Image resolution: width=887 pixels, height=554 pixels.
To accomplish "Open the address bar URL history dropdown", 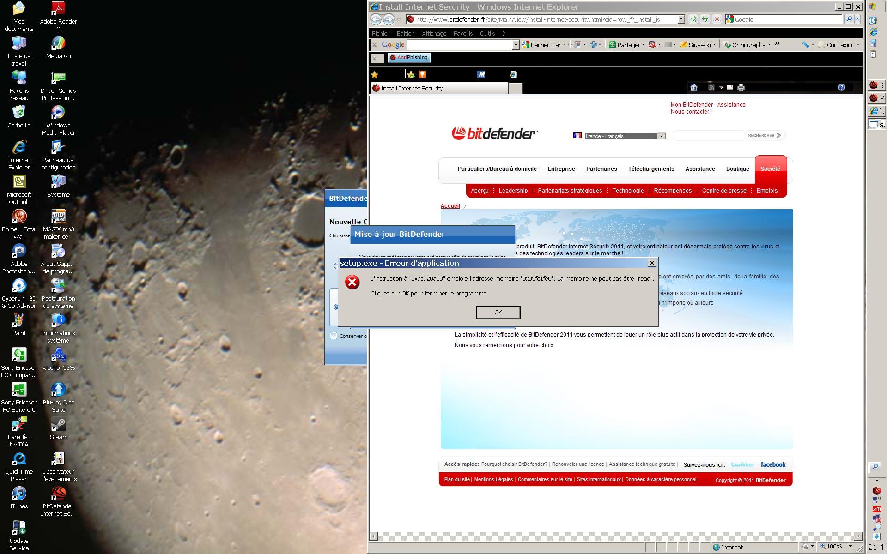I will [x=681, y=19].
